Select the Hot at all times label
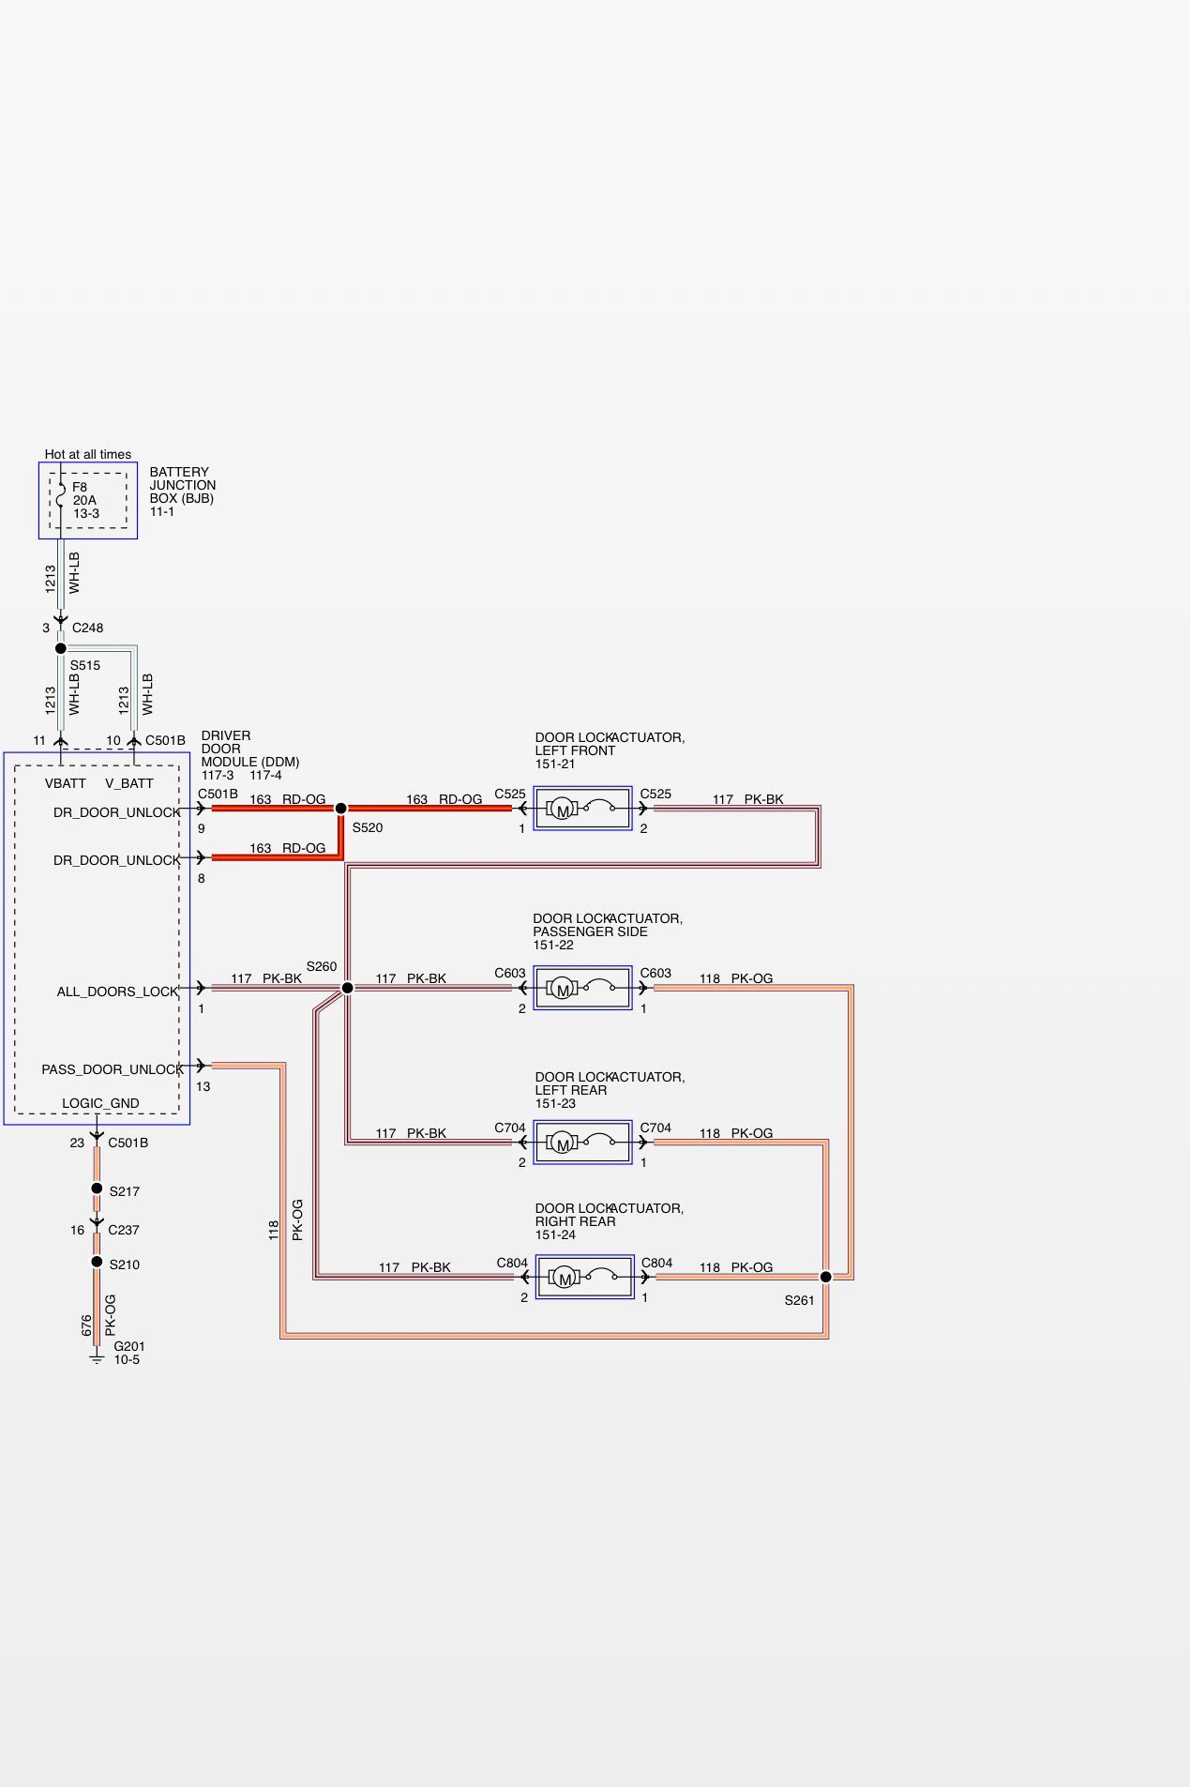Screen dimensions: 1190x1787 coord(88,454)
